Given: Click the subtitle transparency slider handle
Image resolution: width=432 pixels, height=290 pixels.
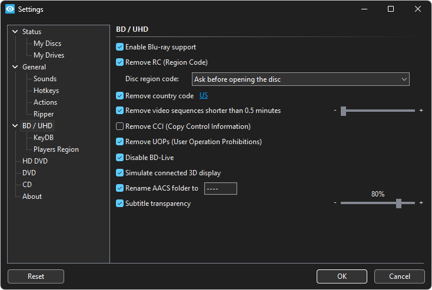Looking at the screenshot, I should pos(398,203).
